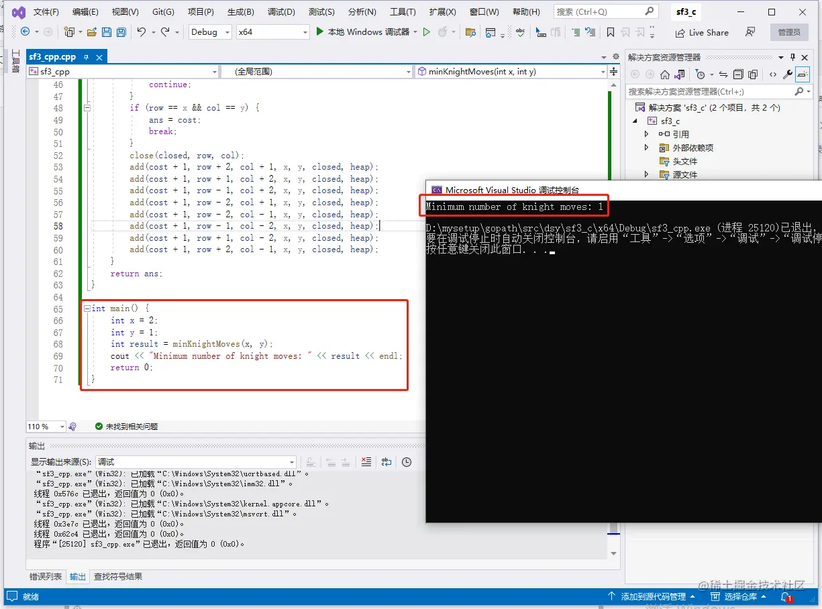Switch to the 错误列表 tab

tap(46, 576)
